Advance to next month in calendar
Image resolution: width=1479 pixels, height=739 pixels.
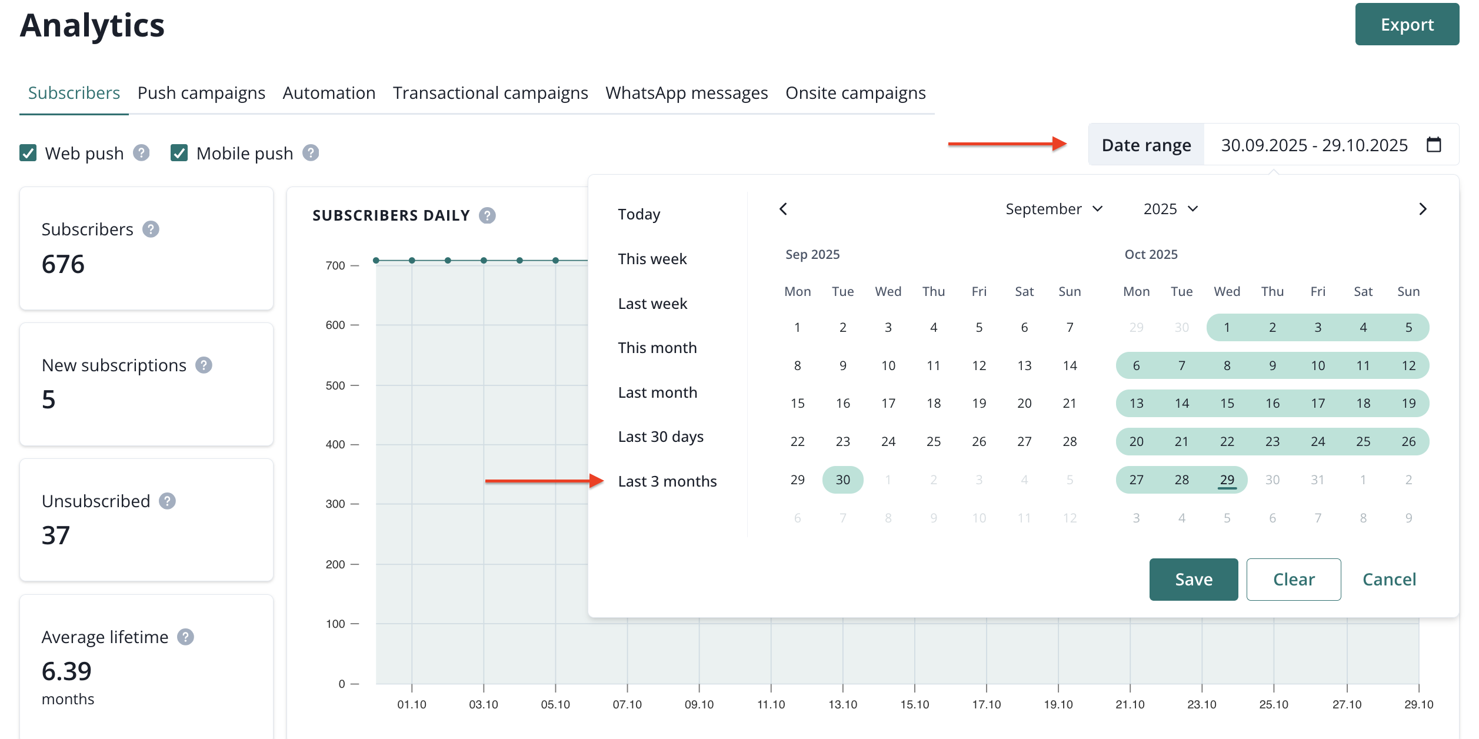click(1423, 209)
